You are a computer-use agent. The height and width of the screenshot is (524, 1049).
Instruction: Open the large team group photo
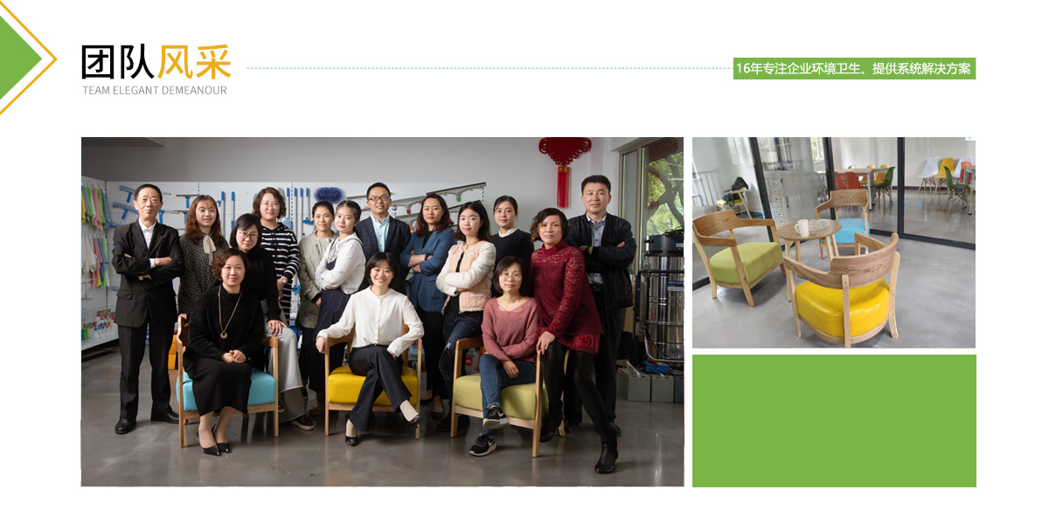(382, 312)
